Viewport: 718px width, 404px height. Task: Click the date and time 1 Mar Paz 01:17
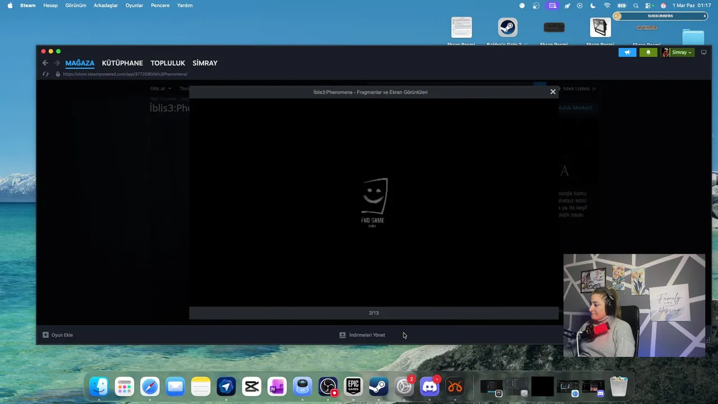[692, 6]
